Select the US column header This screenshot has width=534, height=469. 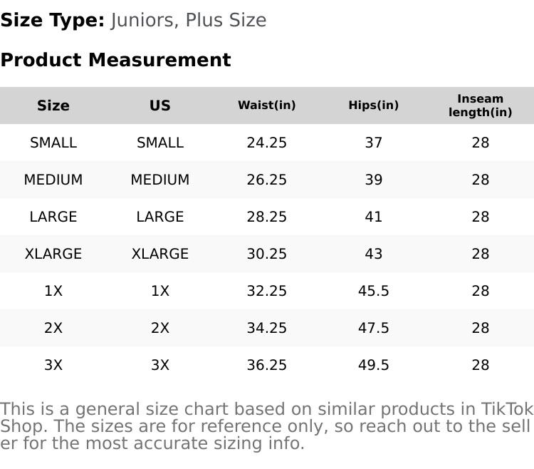coord(160,105)
